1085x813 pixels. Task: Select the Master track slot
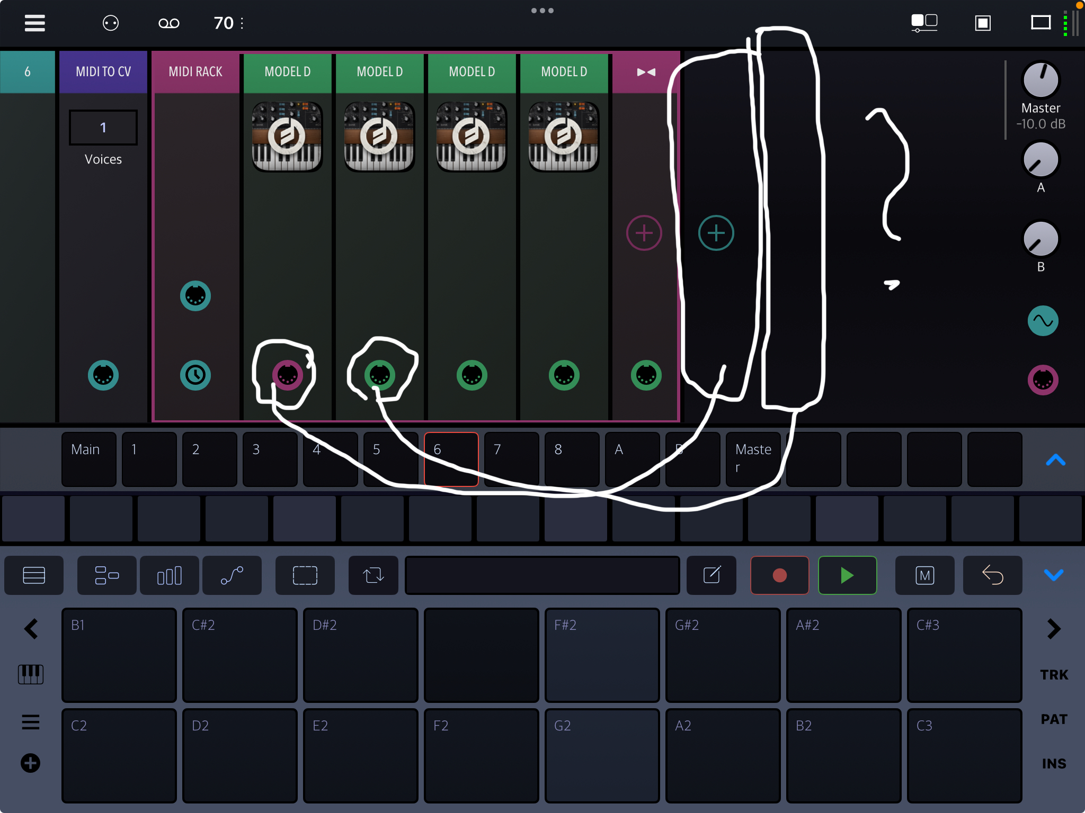pyautogui.click(x=753, y=459)
